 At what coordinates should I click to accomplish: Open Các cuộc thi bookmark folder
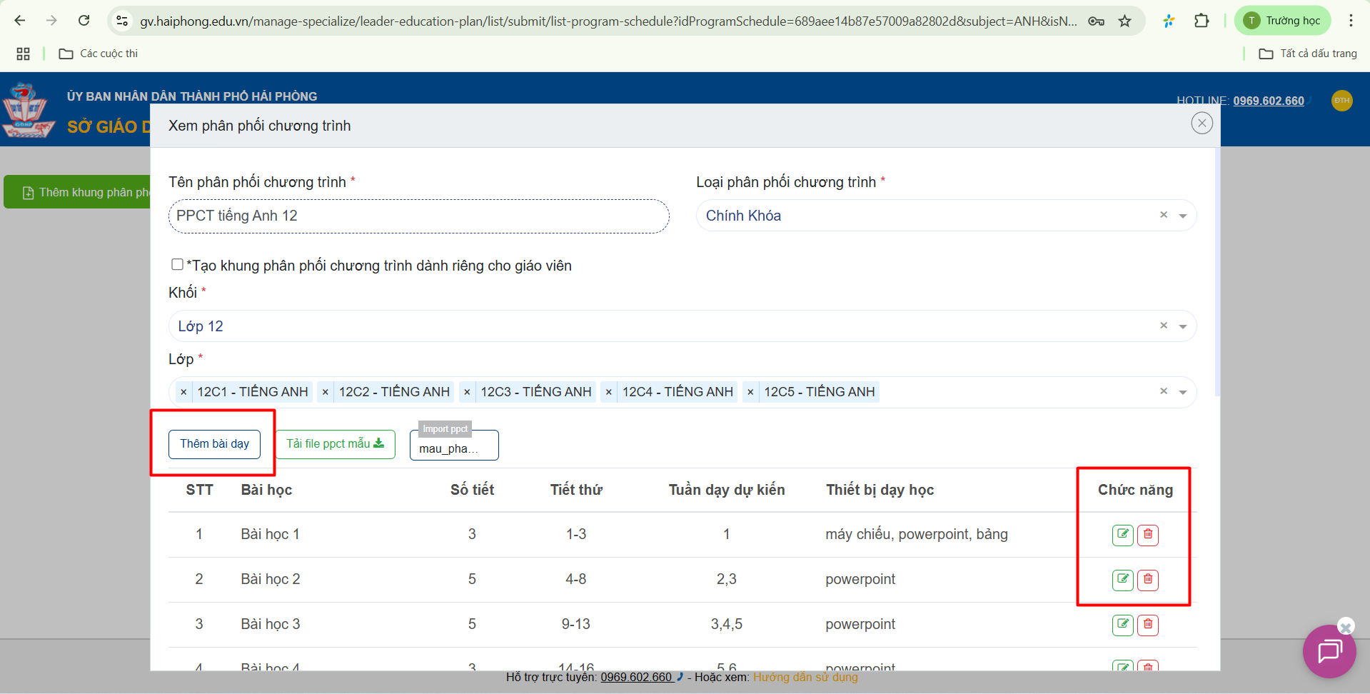[x=99, y=54]
